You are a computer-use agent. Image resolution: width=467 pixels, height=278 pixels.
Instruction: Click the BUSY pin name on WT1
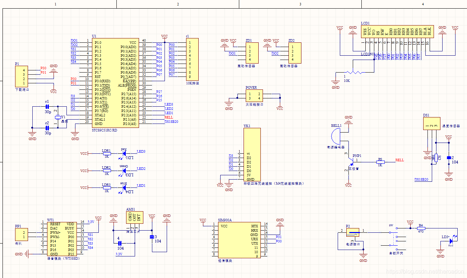70,228
